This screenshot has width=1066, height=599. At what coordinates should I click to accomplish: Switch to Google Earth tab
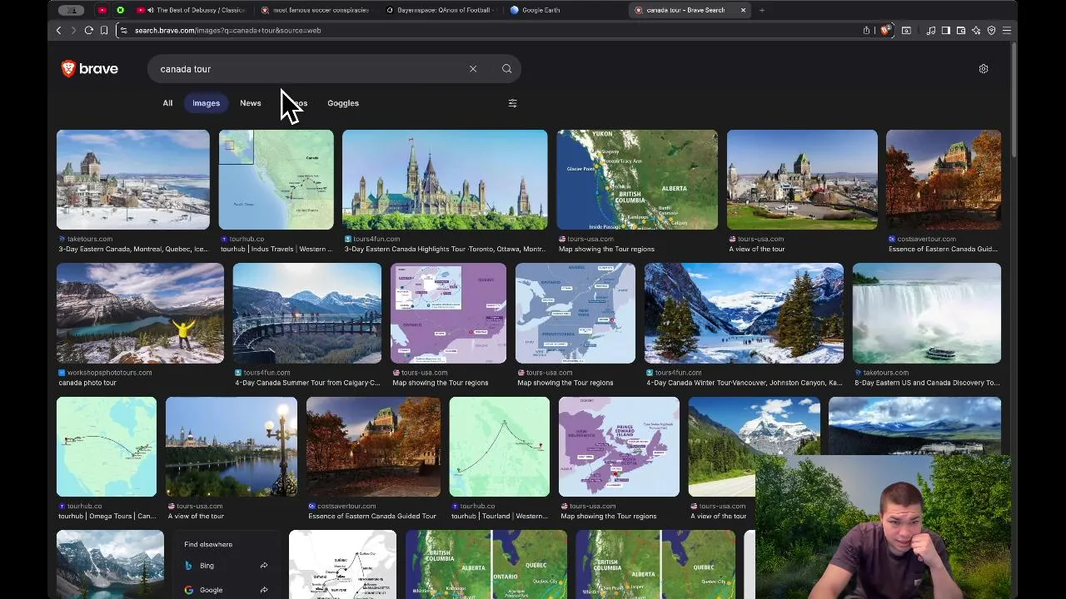[x=565, y=10]
